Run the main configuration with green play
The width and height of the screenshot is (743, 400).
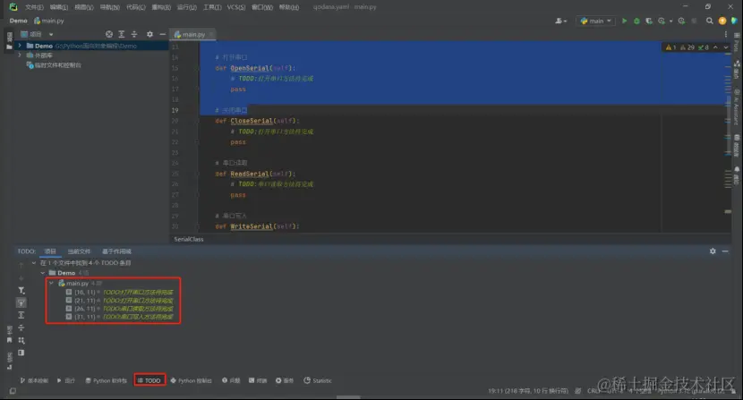pos(625,21)
